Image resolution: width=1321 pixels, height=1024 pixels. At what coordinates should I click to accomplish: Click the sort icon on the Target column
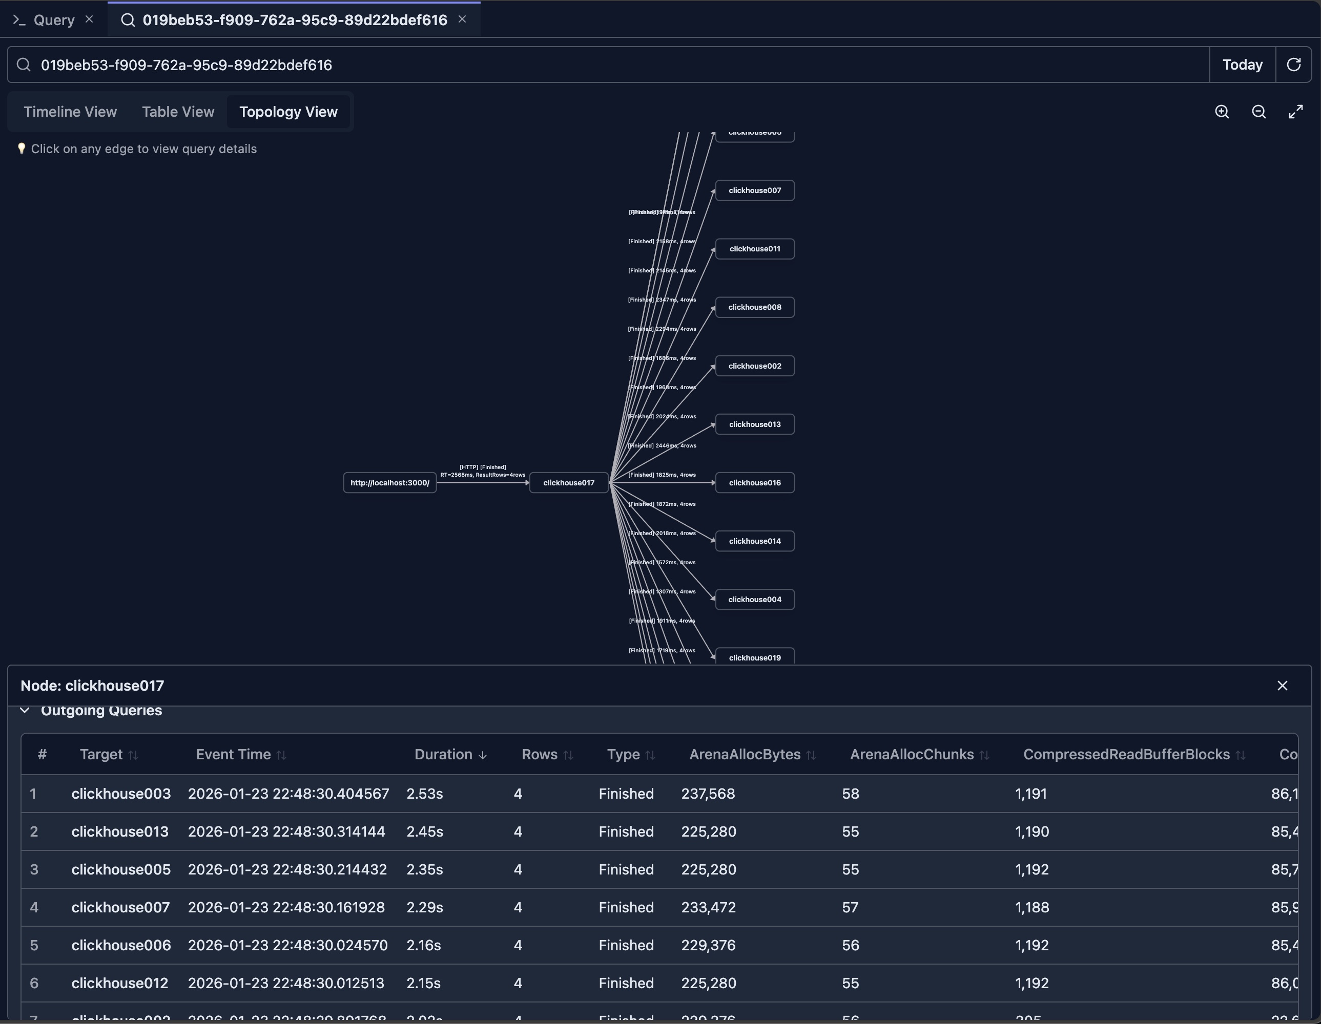(x=134, y=755)
